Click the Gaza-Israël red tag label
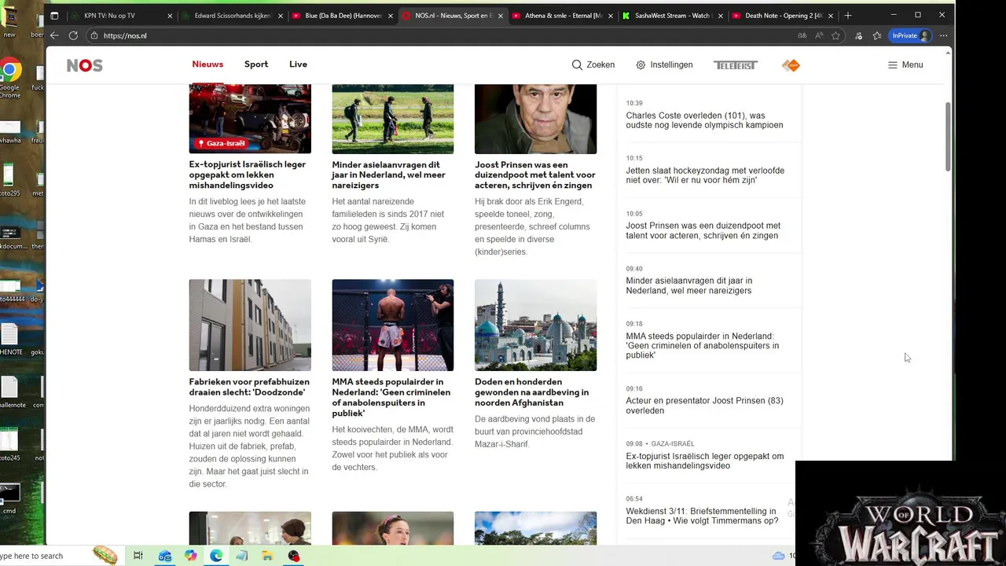This screenshot has height=566, width=1006. 222,144
